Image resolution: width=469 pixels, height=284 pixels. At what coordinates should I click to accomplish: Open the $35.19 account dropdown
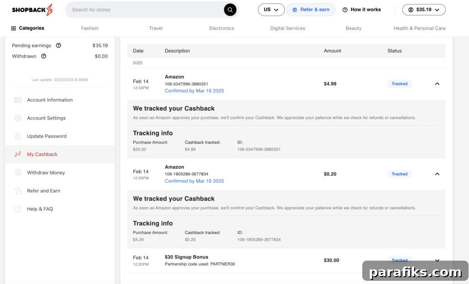tap(424, 10)
